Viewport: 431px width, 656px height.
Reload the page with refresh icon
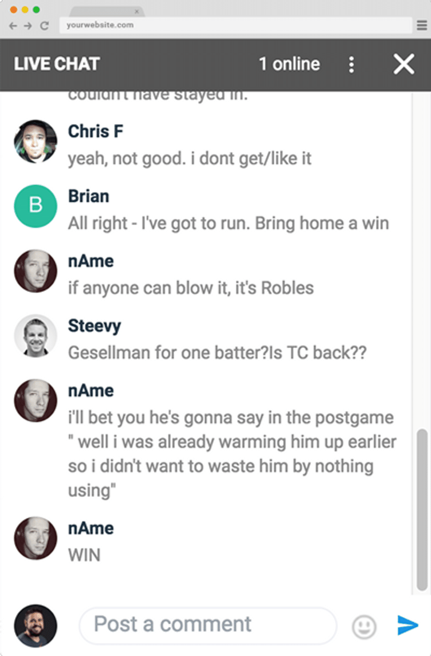44,26
